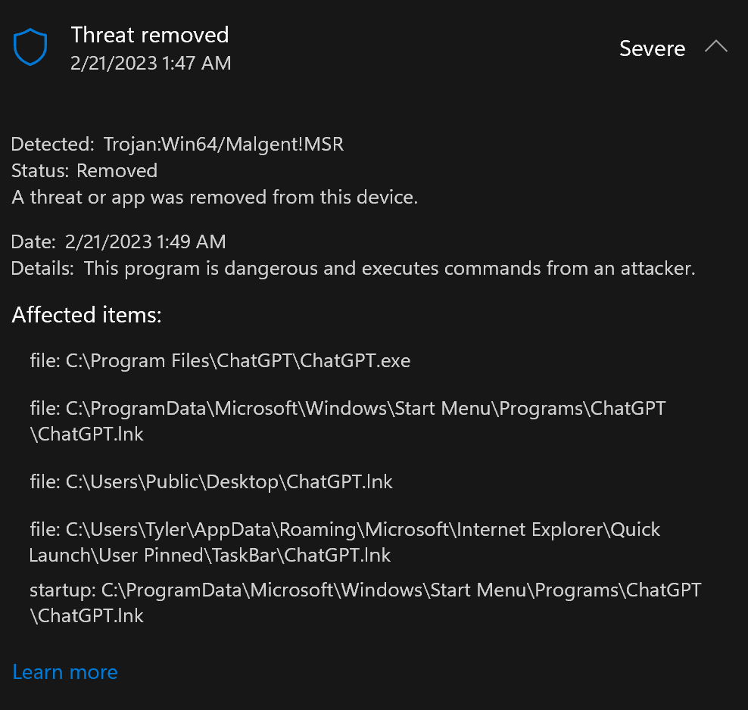748x710 pixels.
Task: Click the Affected items section header
Action: click(86, 315)
